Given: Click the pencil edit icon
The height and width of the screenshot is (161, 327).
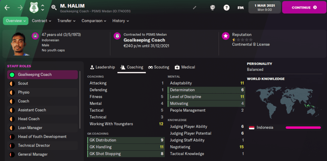Looking at the screenshot, I should pyautogui.click(x=195, y=7).
